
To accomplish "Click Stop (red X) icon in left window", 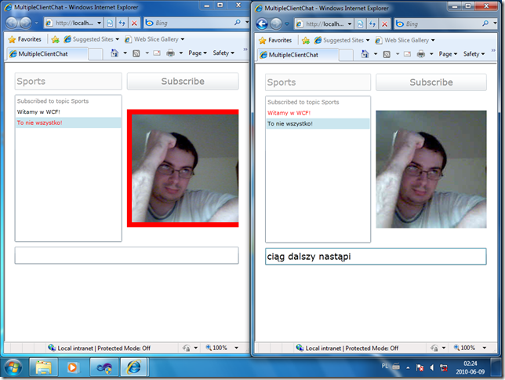I will [x=134, y=23].
